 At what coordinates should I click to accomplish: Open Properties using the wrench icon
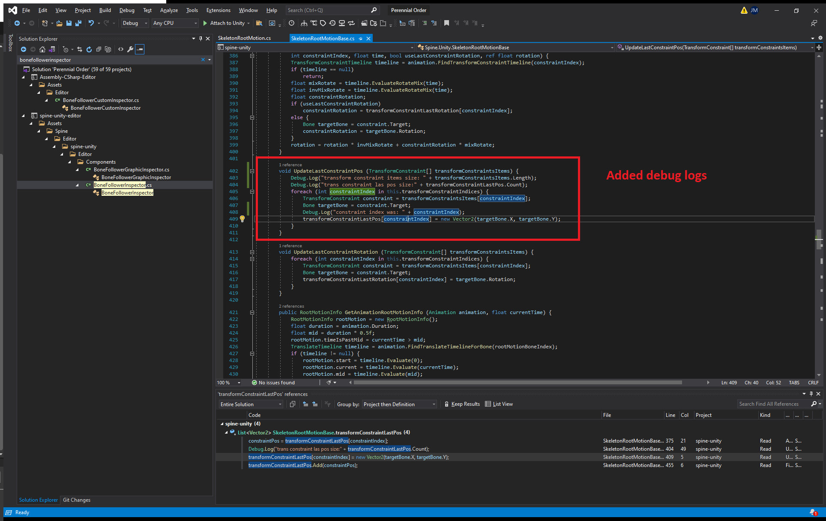[x=130, y=49]
